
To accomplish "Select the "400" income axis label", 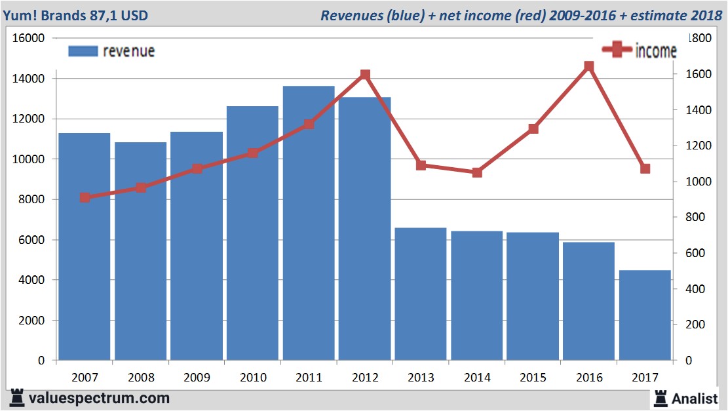I will click(695, 289).
